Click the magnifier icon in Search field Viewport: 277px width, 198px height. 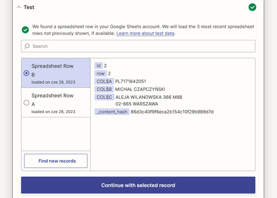[x=27, y=46]
